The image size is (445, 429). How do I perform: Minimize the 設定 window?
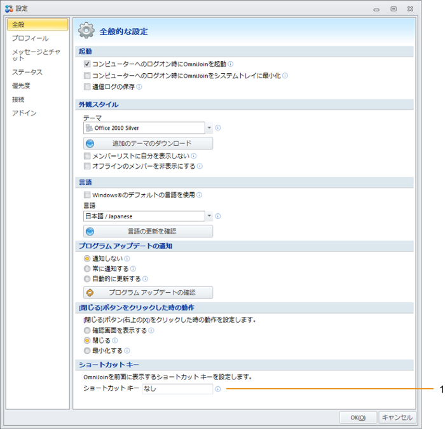(x=376, y=10)
